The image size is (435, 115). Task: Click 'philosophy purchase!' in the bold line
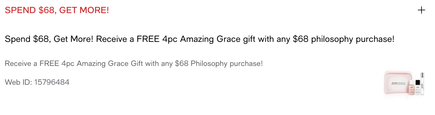352,39
